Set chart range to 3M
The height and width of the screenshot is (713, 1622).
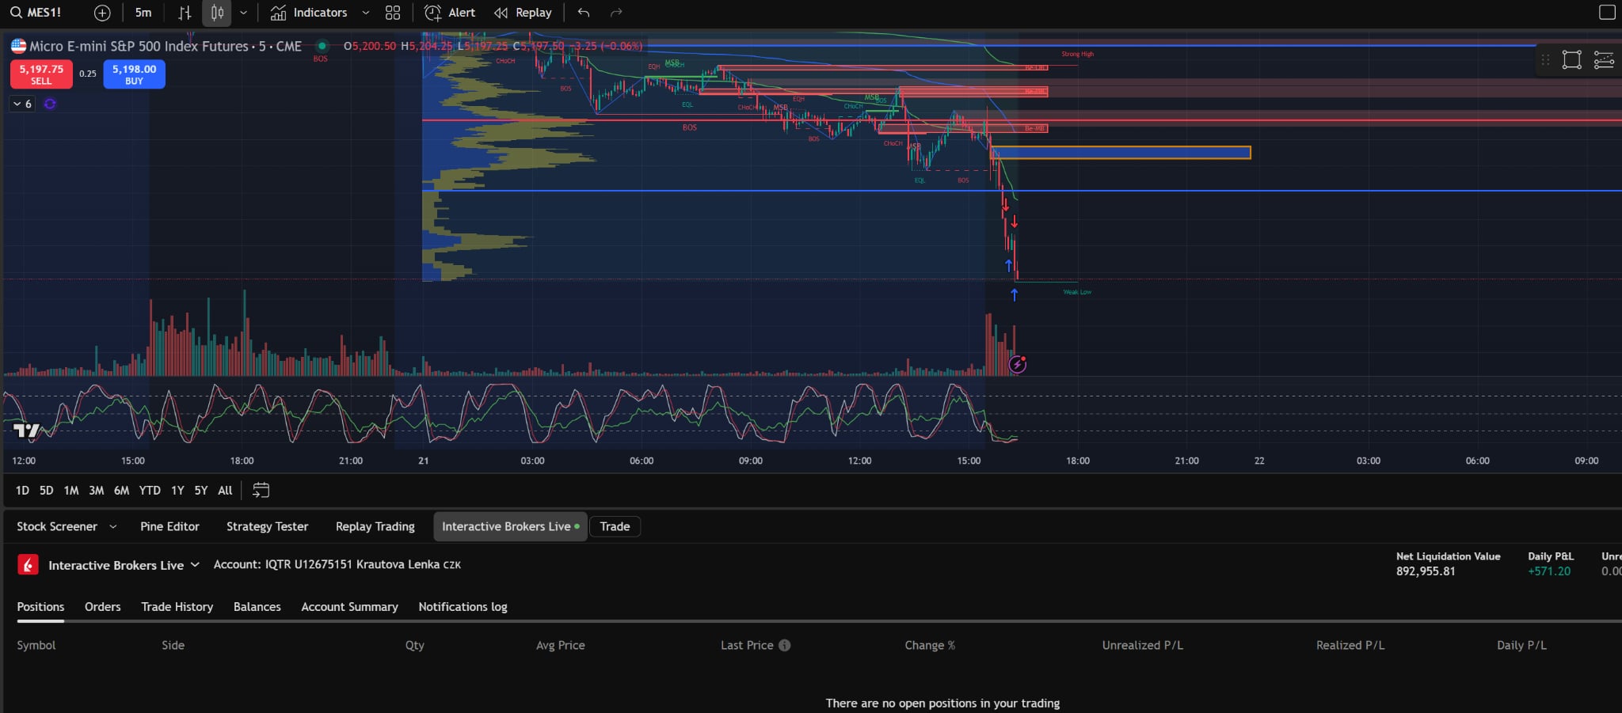[97, 491]
